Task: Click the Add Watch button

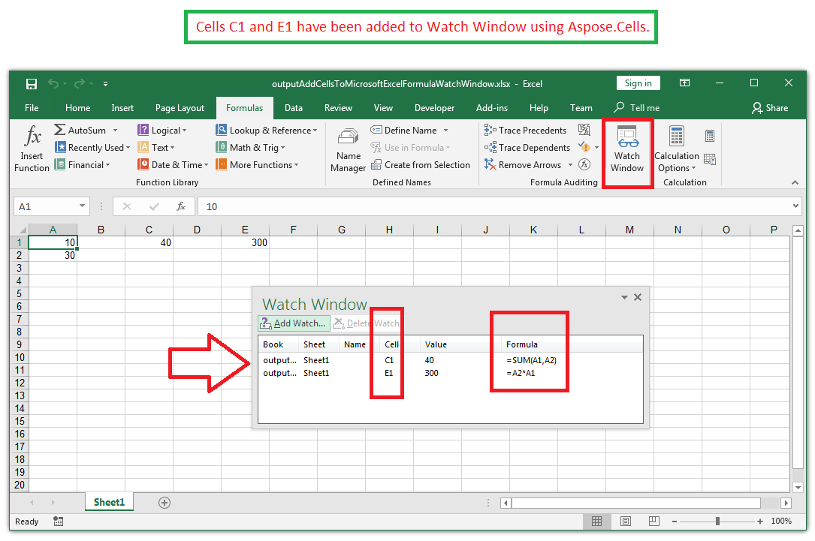Action: (294, 323)
